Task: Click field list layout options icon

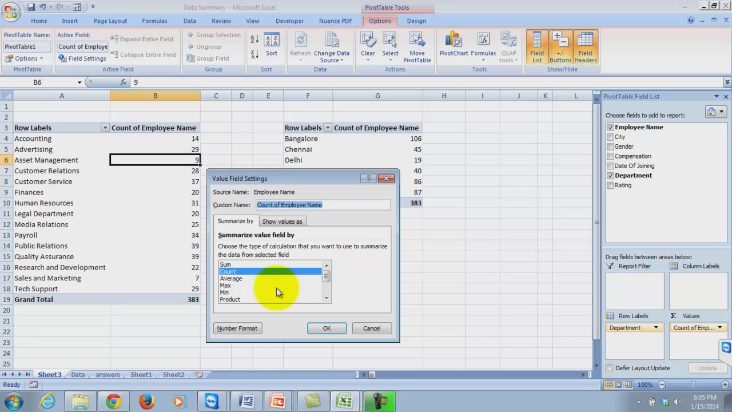Action: pos(715,112)
